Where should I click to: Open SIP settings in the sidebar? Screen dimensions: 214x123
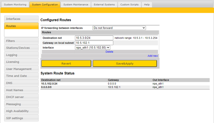(x=21, y=118)
